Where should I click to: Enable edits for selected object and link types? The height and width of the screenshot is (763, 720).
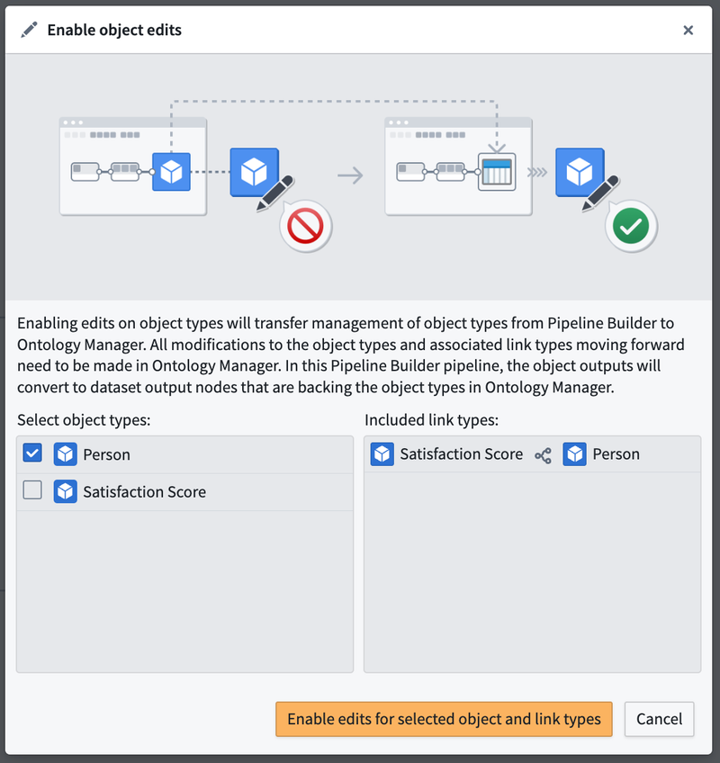[x=444, y=719]
